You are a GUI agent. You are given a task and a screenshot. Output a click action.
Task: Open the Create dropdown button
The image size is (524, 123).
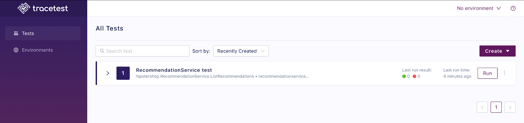[x=497, y=51]
